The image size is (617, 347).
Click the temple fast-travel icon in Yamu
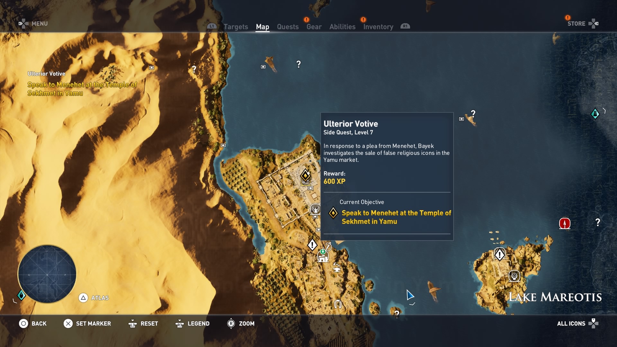pos(323,256)
